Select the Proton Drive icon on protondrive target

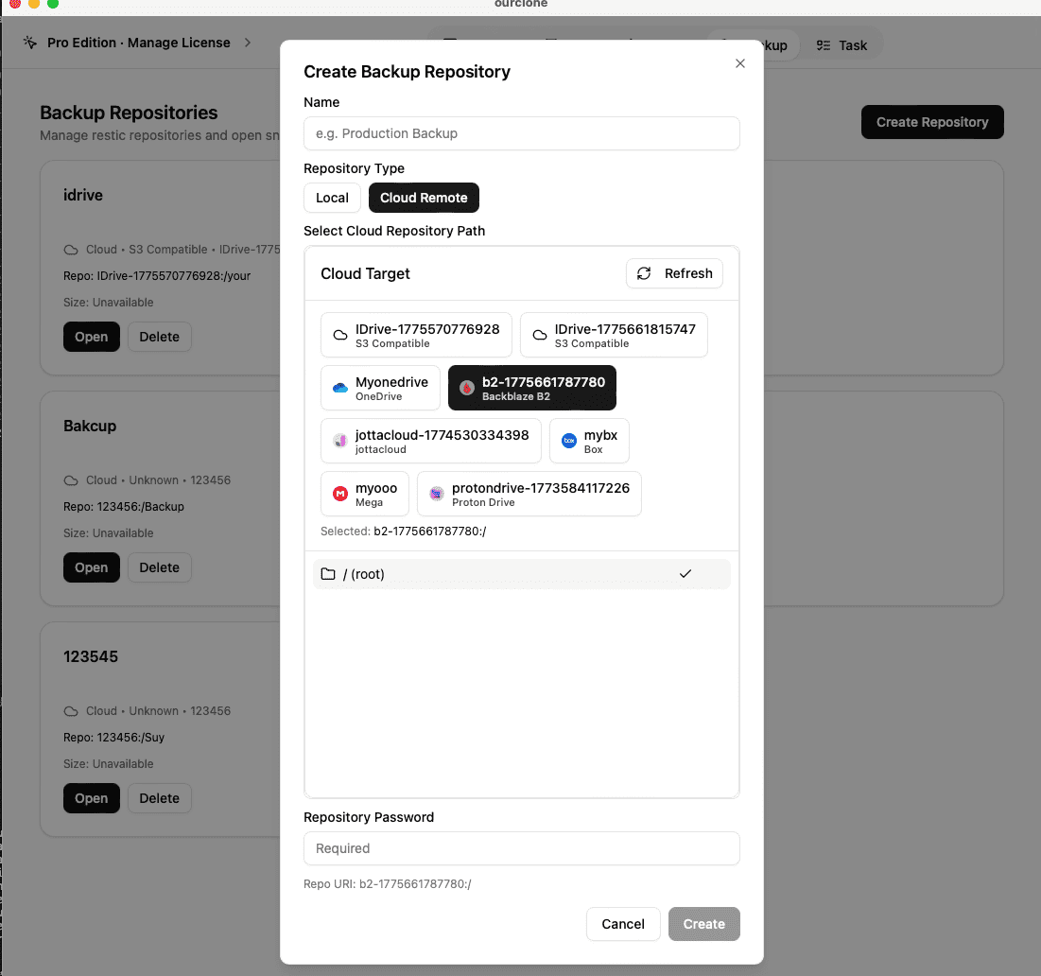pyautogui.click(x=436, y=493)
